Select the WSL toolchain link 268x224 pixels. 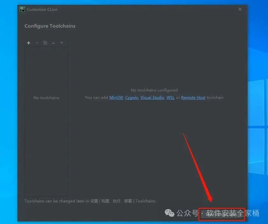[170, 98]
